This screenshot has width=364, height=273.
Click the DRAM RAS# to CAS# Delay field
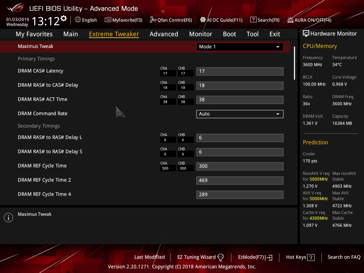[x=240, y=85]
